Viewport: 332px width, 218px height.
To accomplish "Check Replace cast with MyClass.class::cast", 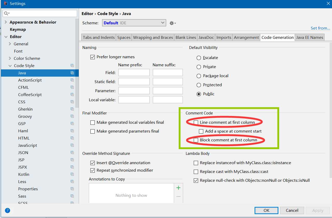I will [196, 172].
